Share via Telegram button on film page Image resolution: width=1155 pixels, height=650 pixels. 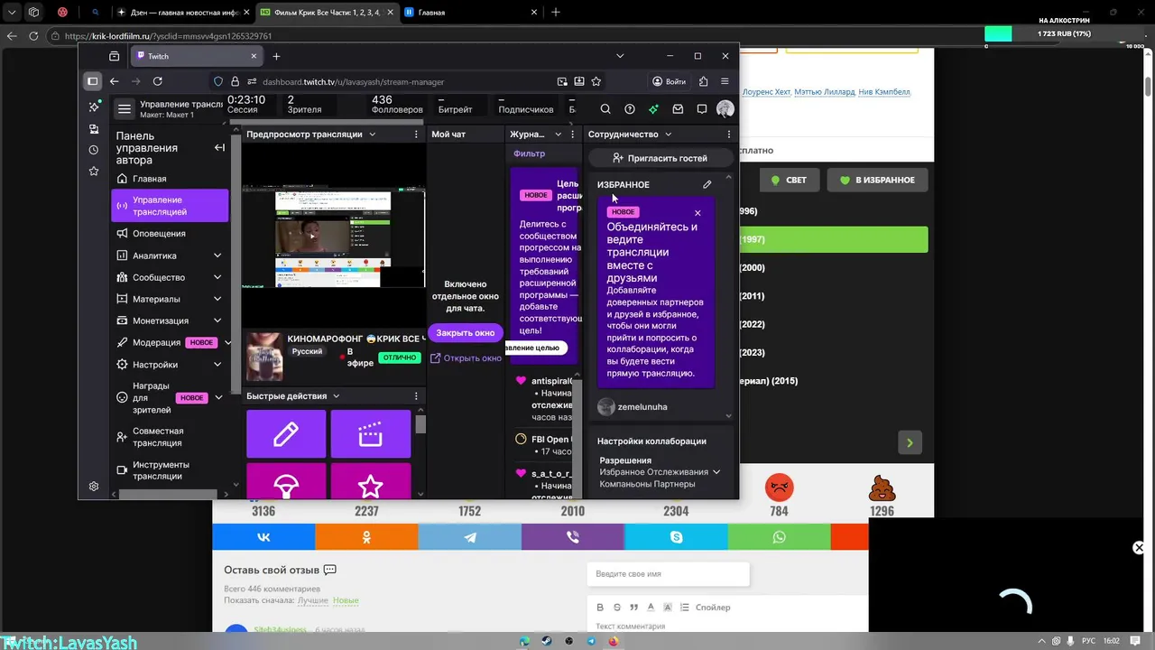(x=470, y=537)
